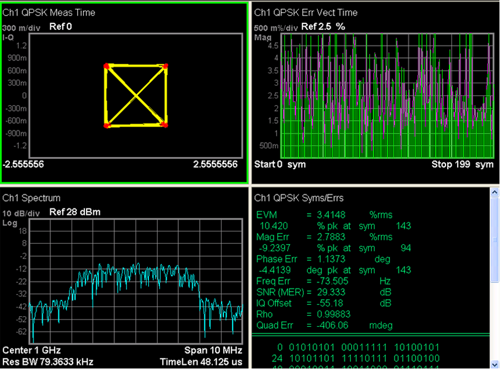Click the 'Ref 0' reference level
The width and height of the screenshot is (500, 369).
[61, 27]
